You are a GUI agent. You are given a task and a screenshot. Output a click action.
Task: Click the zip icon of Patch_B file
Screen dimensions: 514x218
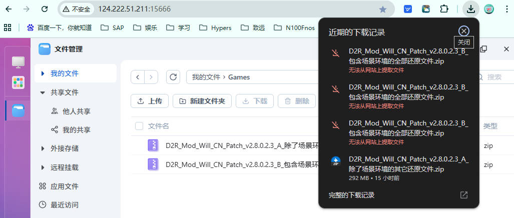[x=153, y=164]
